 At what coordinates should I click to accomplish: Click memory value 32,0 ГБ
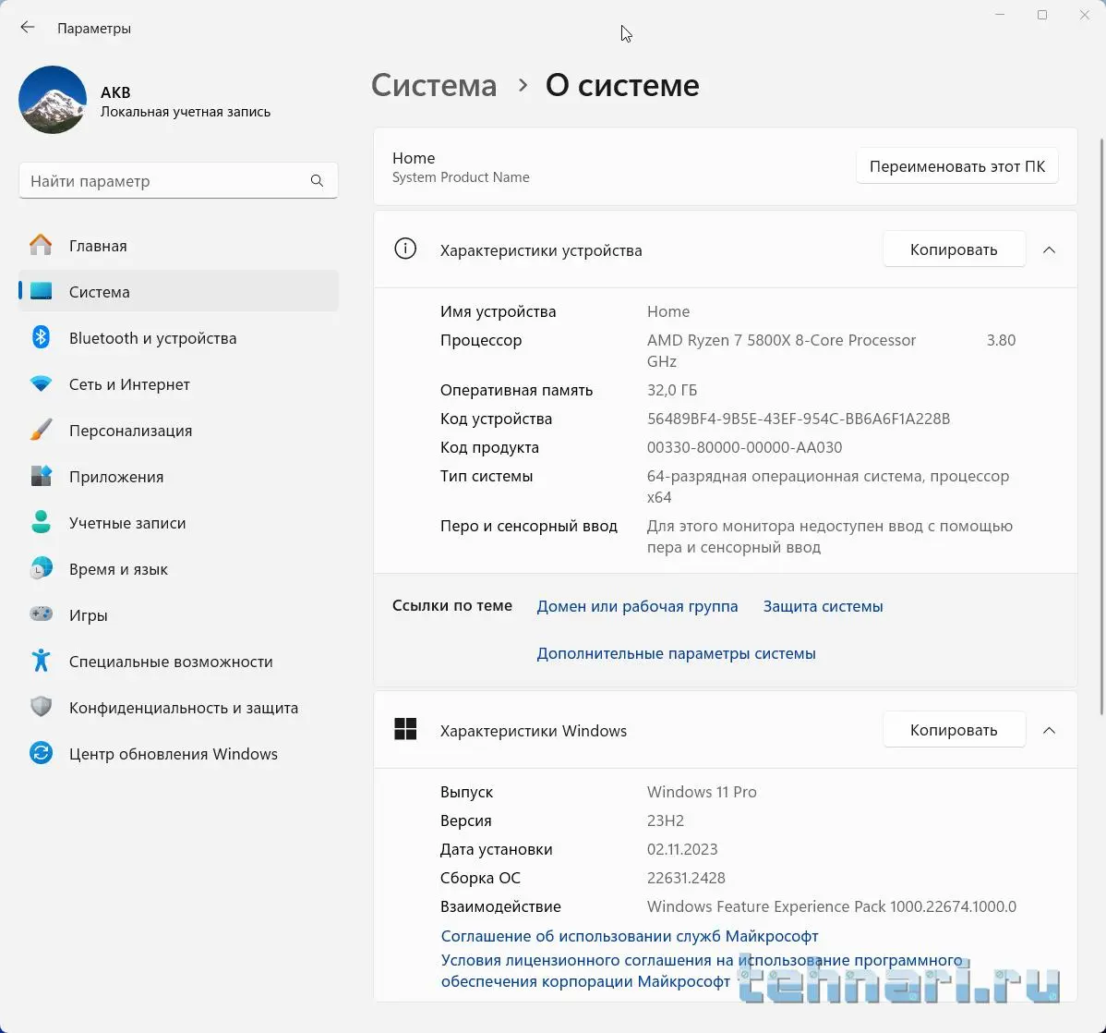click(x=671, y=391)
